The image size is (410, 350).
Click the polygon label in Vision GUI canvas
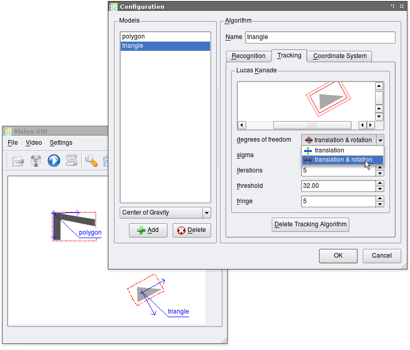90,232
